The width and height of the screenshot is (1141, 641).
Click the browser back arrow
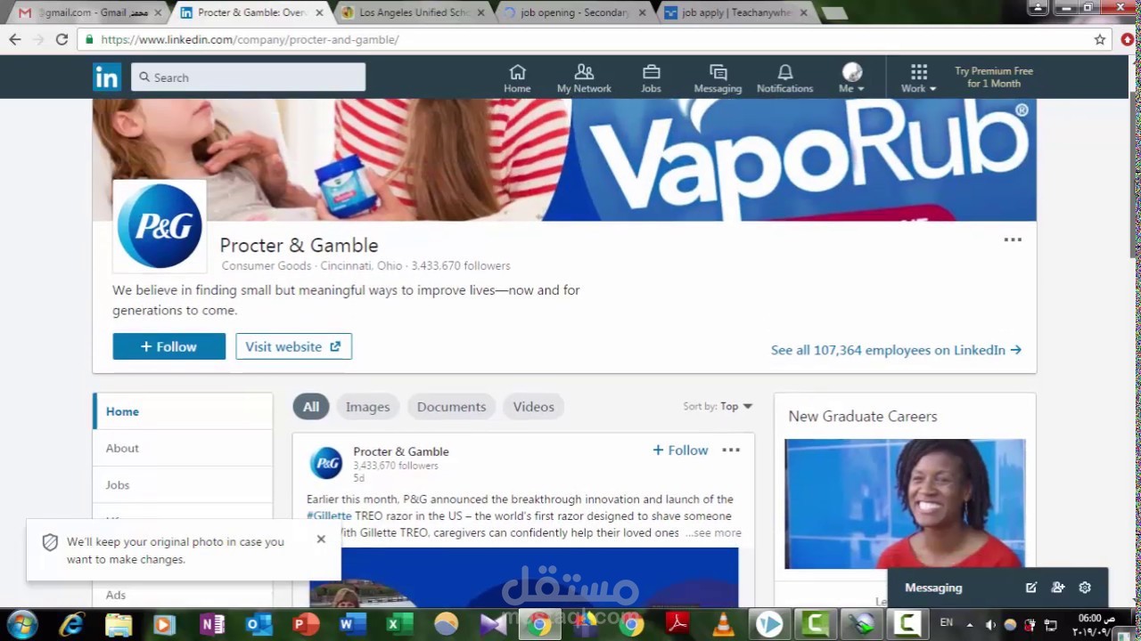pyautogui.click(x=15, y=39)
